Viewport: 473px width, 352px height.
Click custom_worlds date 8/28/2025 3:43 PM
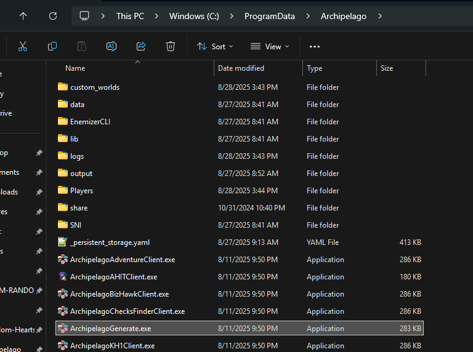[248, 87]
